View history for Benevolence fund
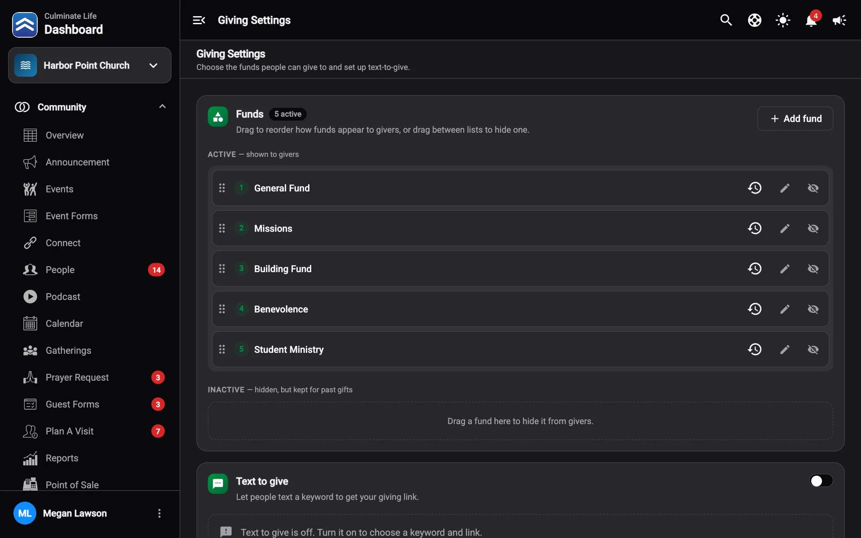This screenshot has width=861, height=538. click(755, 309)
